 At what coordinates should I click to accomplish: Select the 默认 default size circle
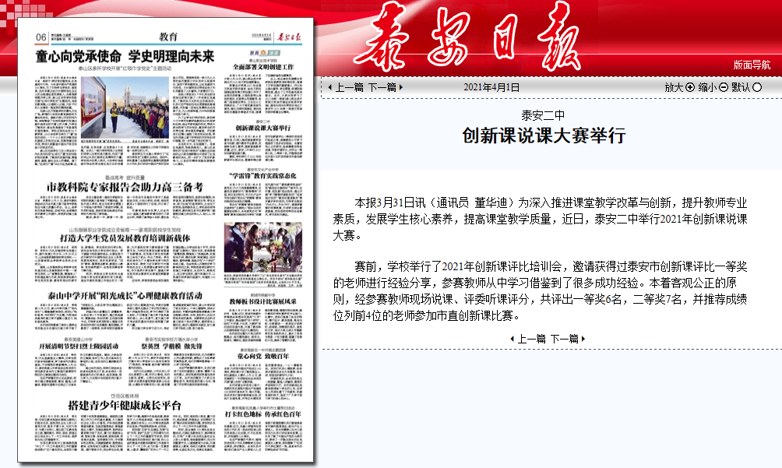pos(757,87)
